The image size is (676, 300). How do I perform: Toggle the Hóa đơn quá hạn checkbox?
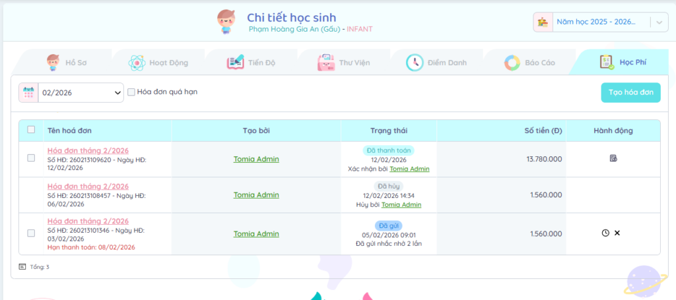[x=131, y=92]
